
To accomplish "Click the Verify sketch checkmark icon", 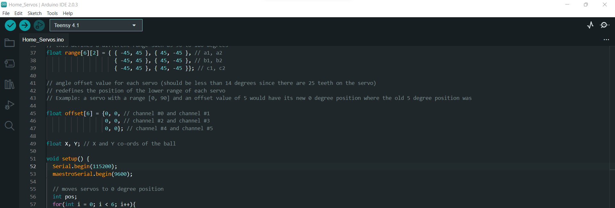I will point(10,25).
